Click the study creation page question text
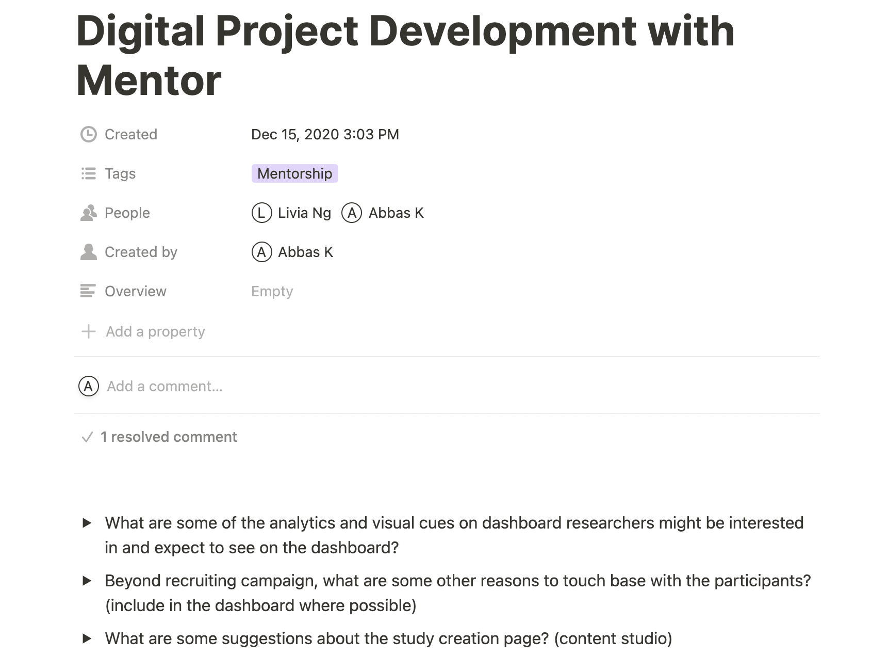The image size is (888, 671). point(388,638)
